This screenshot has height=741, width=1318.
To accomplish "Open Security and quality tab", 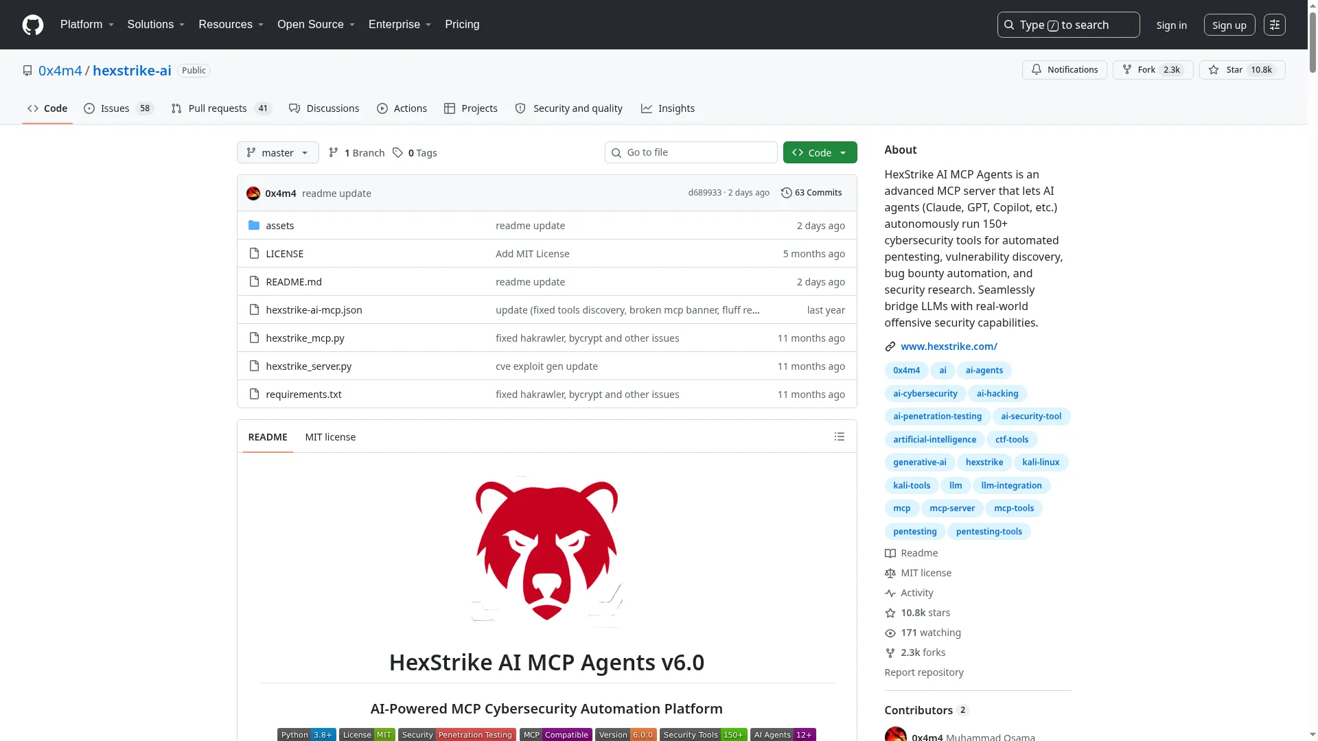I will (x=568, y=108).
